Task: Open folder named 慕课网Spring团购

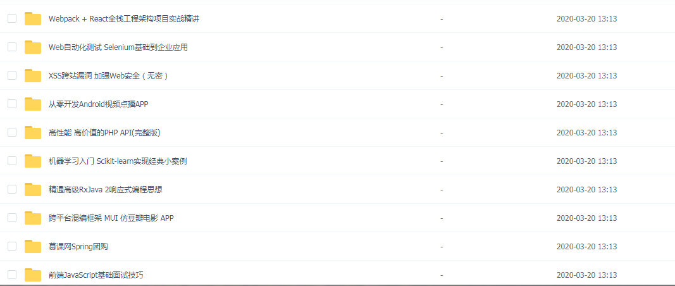Action: (x=78, y=247)
